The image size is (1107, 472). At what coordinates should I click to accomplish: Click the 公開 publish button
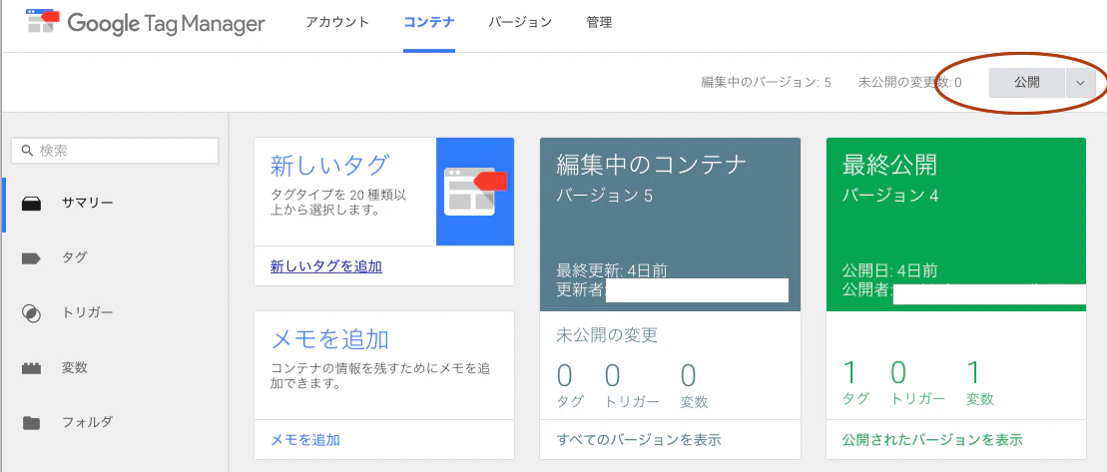click(x=1026, y=83)
